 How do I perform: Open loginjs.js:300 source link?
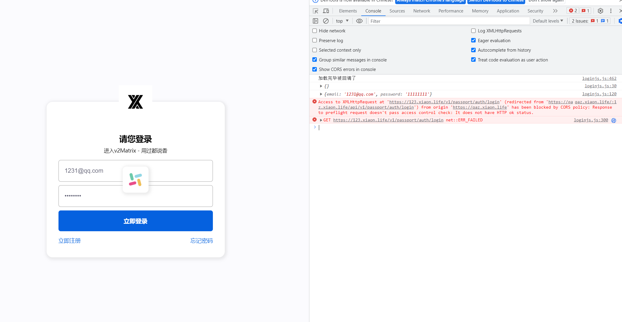[x=591, y=120]
